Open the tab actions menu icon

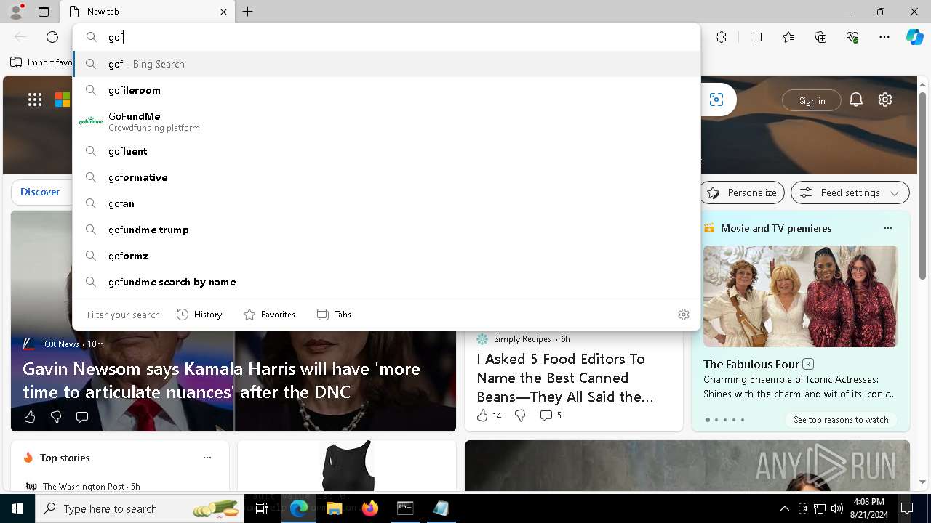(x=44, y=12)
